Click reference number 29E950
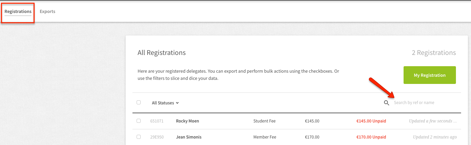Screen dimensions: 471x145 157,137
